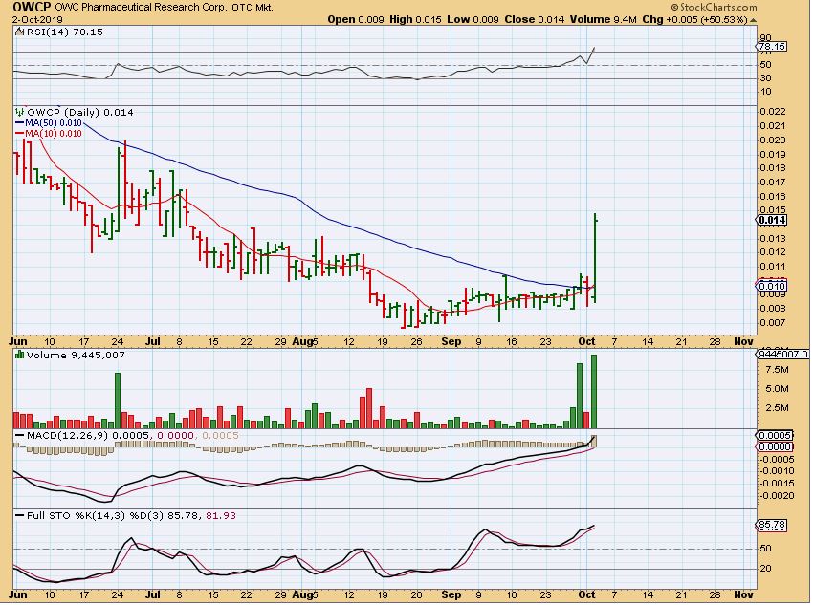
Task: Click the 0.007 price axis label
Action: pos(772,323)
